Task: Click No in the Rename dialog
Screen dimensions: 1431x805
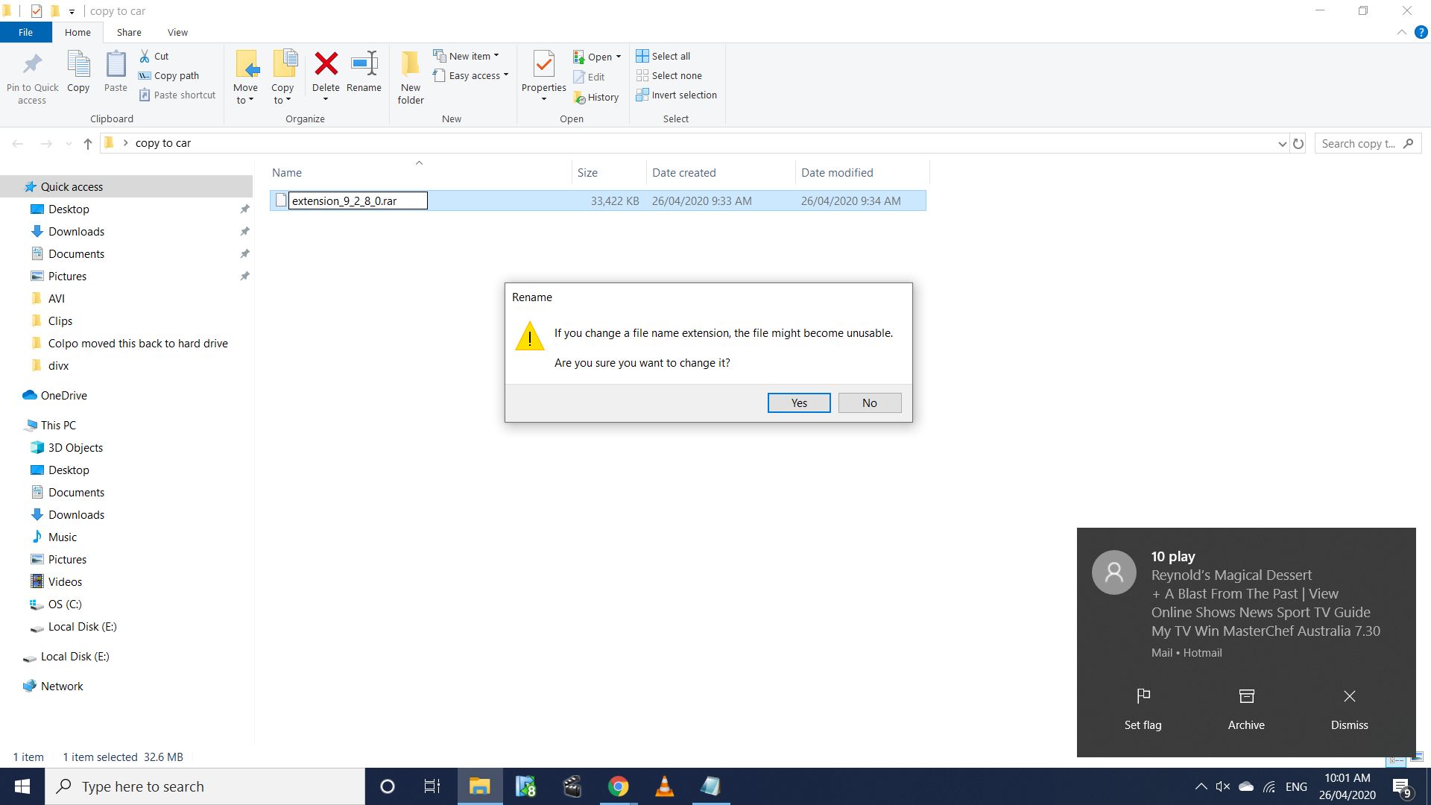Action: [869, 402]
